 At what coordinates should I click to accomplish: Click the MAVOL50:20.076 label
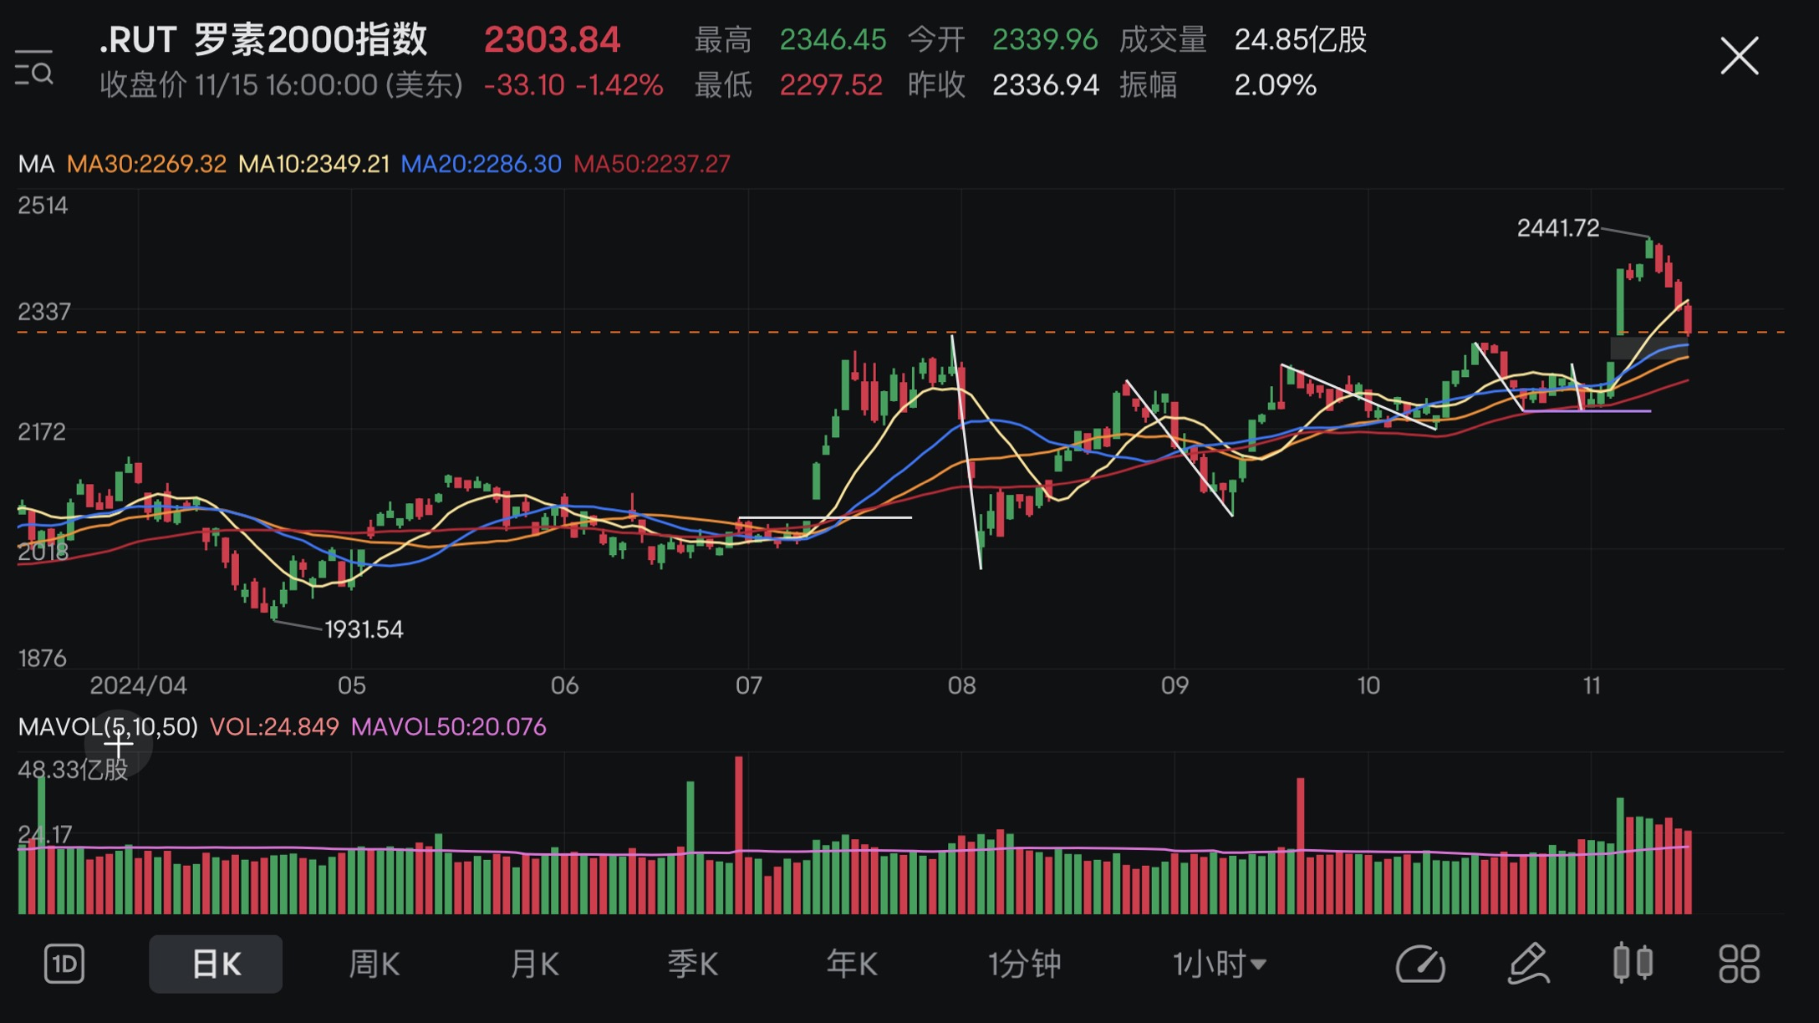(x=449, y=727)
